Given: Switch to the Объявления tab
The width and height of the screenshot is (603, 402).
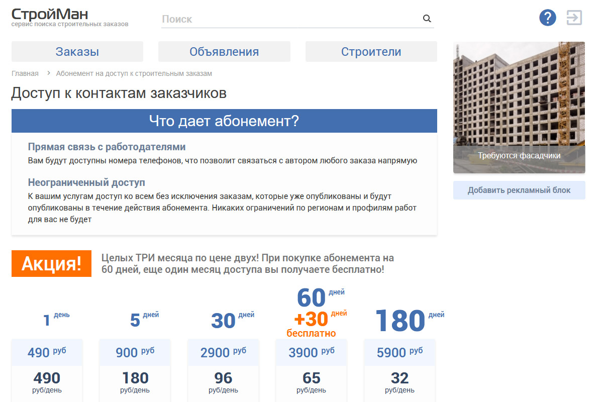Looking at the screenshot, I should 224,52.
